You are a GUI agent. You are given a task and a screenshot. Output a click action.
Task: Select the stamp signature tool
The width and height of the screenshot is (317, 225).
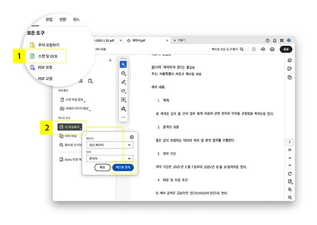pos(123,109)
